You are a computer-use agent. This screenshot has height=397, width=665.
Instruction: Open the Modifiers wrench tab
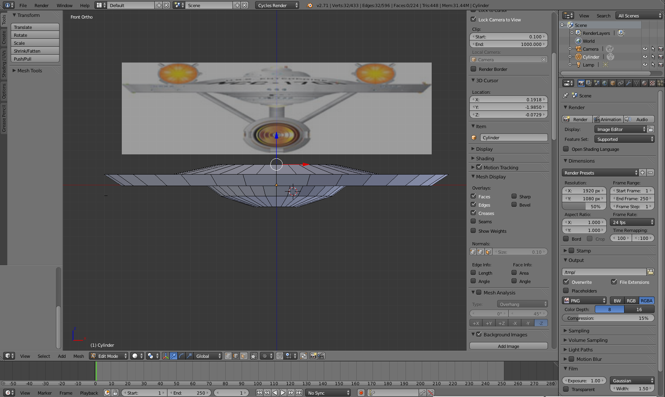628,83
